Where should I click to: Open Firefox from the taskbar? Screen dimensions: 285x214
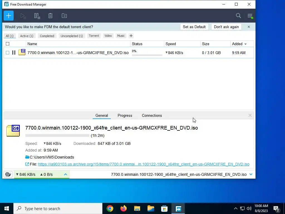pyautogui.click(x=123, y=208)
